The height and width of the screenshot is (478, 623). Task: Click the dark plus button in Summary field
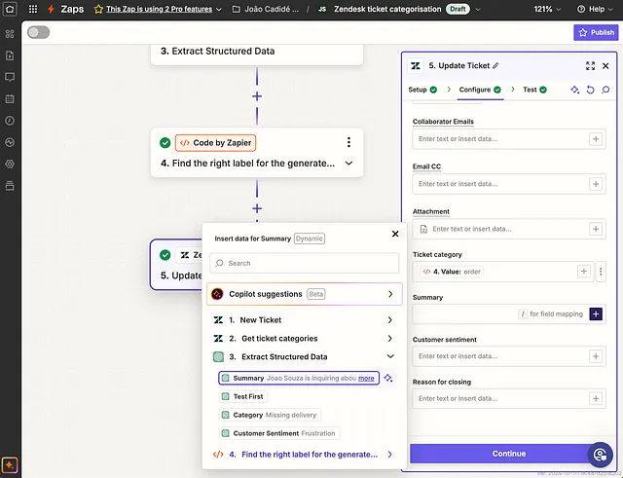(596, 313)
